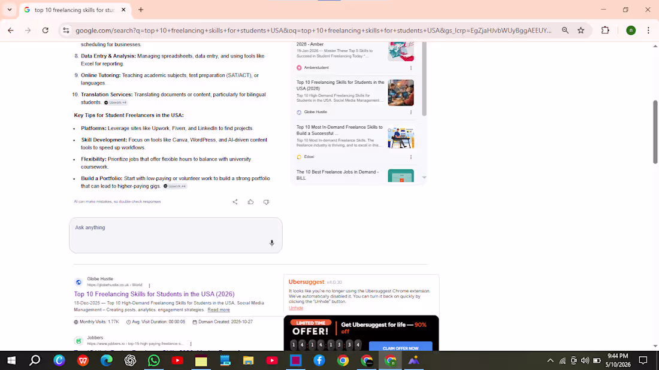Image resolution: width=659 pixels, height=370 pixels.
Task: Open the Extensions puzzle icon
Action: click(x=605, y=31)
